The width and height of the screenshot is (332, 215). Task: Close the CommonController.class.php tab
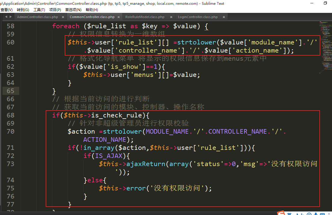[x=118, y=17]
